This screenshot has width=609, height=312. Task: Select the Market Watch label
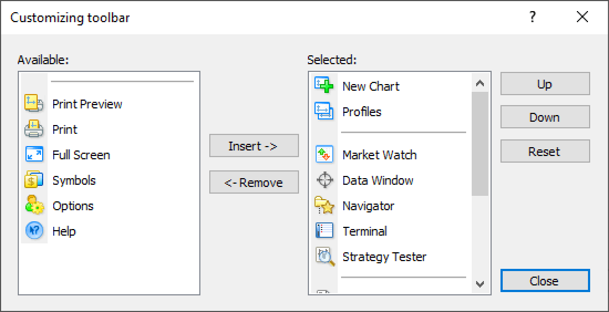pos(379,155)
